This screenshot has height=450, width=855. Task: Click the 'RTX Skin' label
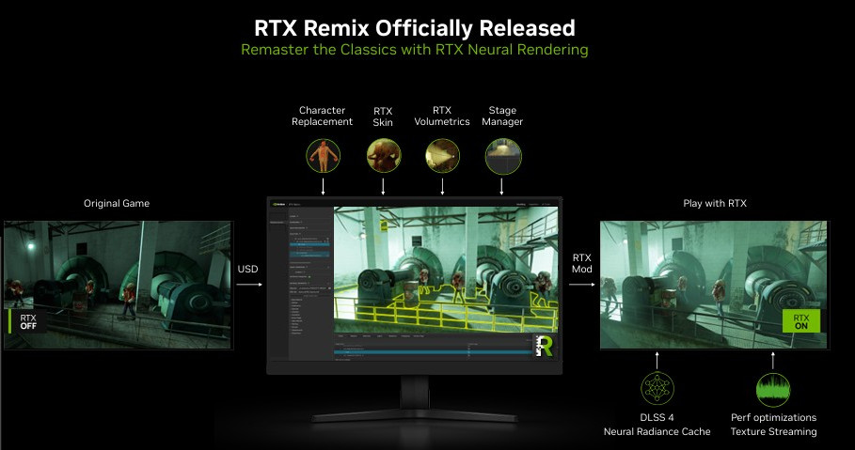[x=383, y=116]
